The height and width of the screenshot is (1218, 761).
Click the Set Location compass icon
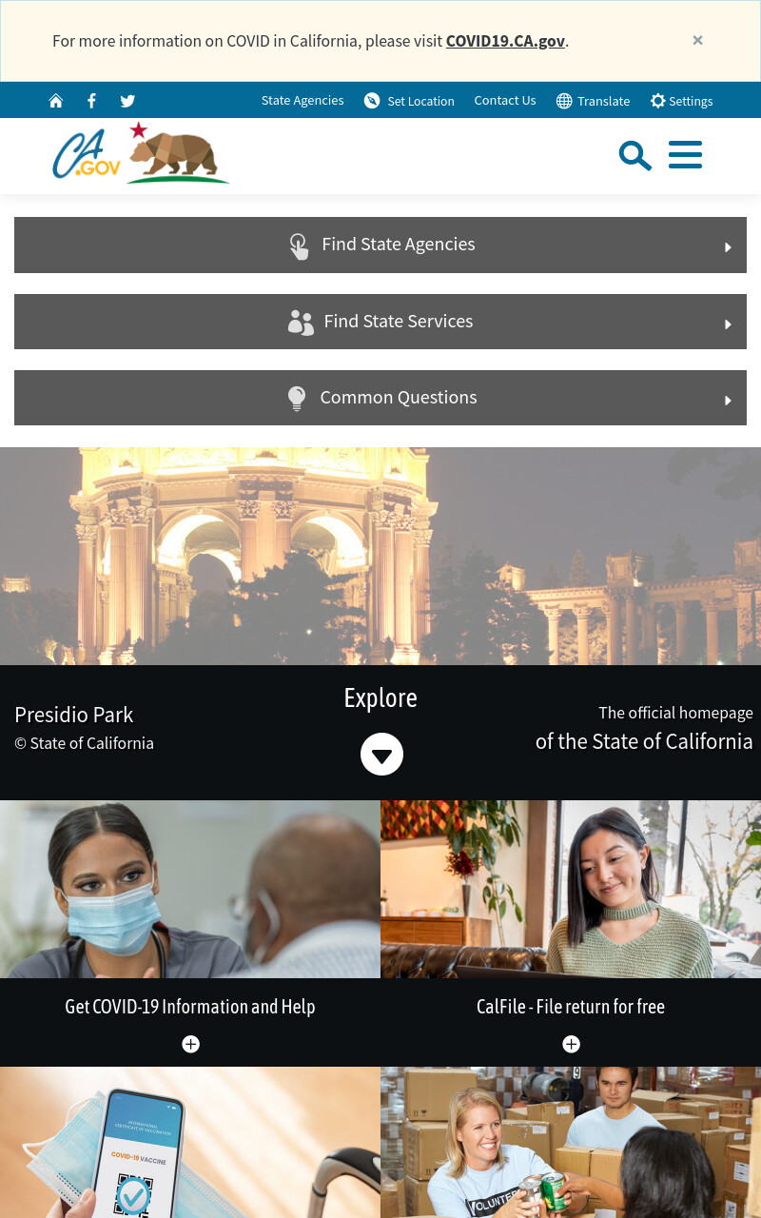[x=372, y=101]
